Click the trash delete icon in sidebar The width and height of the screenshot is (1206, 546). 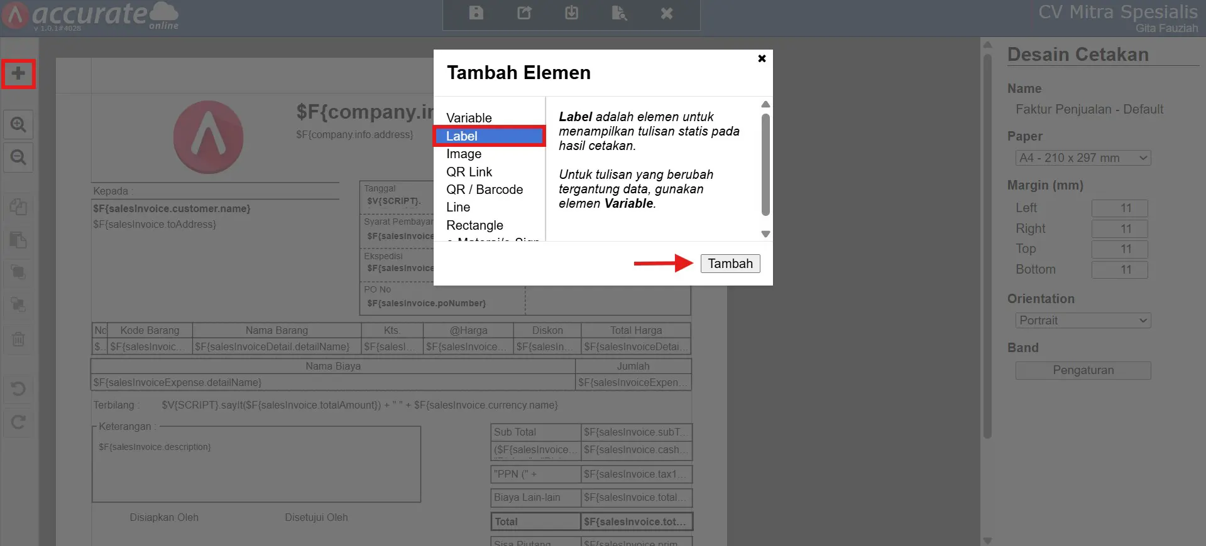pyautogui.click(x=18, y=340)
